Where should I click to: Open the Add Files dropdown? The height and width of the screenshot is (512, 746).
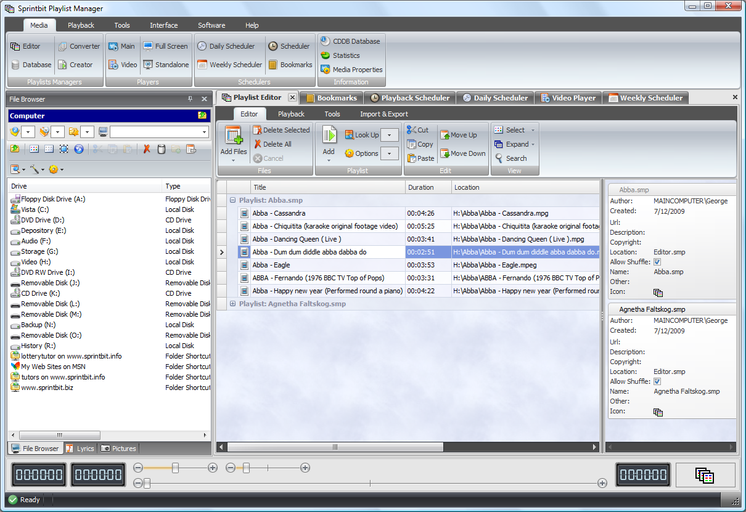click(234, 160)
